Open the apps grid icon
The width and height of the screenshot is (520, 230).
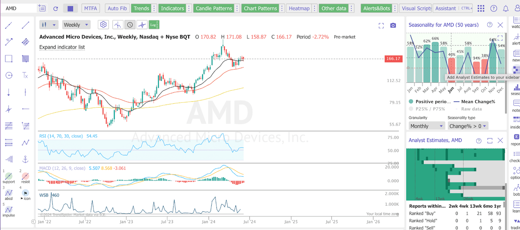[481, 9]
